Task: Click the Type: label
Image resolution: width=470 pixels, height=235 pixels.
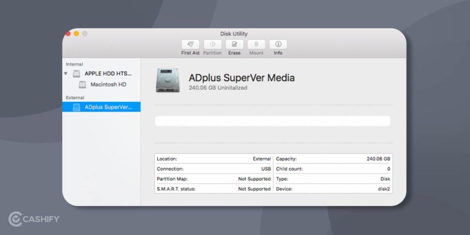Action: coord(282,179)
